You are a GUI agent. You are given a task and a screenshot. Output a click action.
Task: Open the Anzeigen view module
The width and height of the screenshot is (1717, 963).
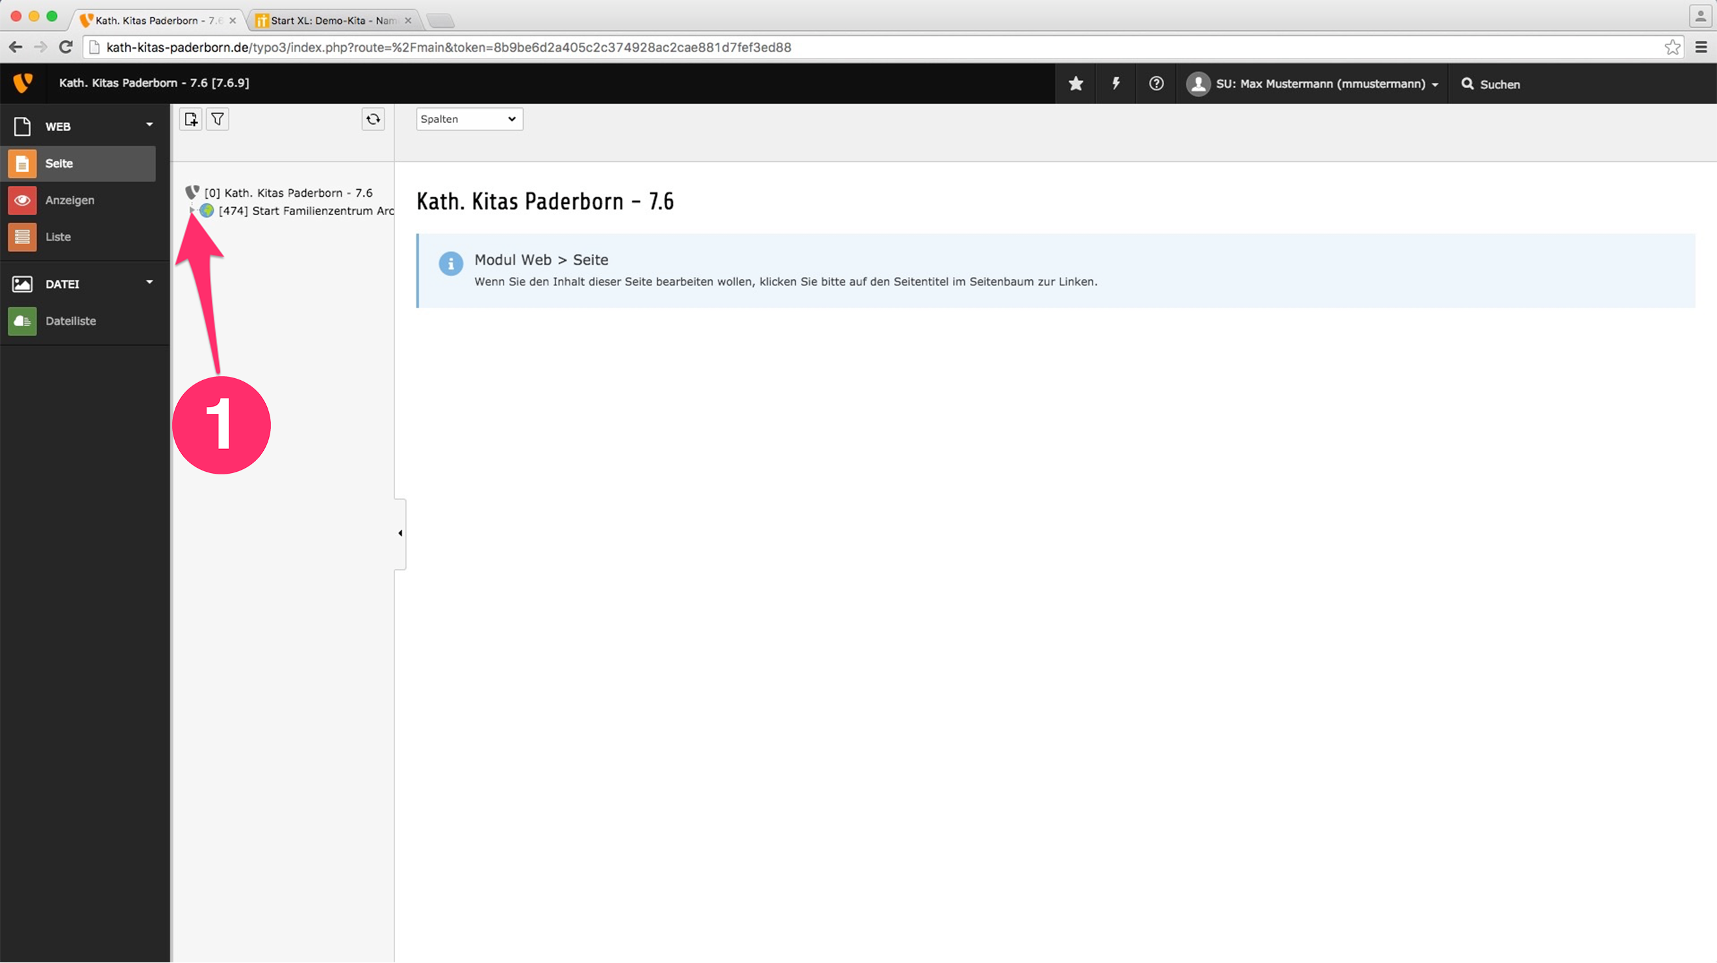70,200
